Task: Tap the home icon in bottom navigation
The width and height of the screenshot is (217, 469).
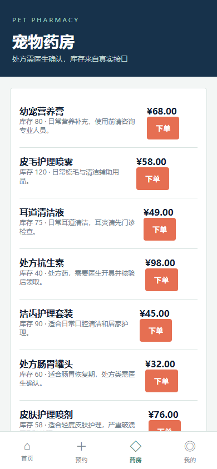Action: 27,446
